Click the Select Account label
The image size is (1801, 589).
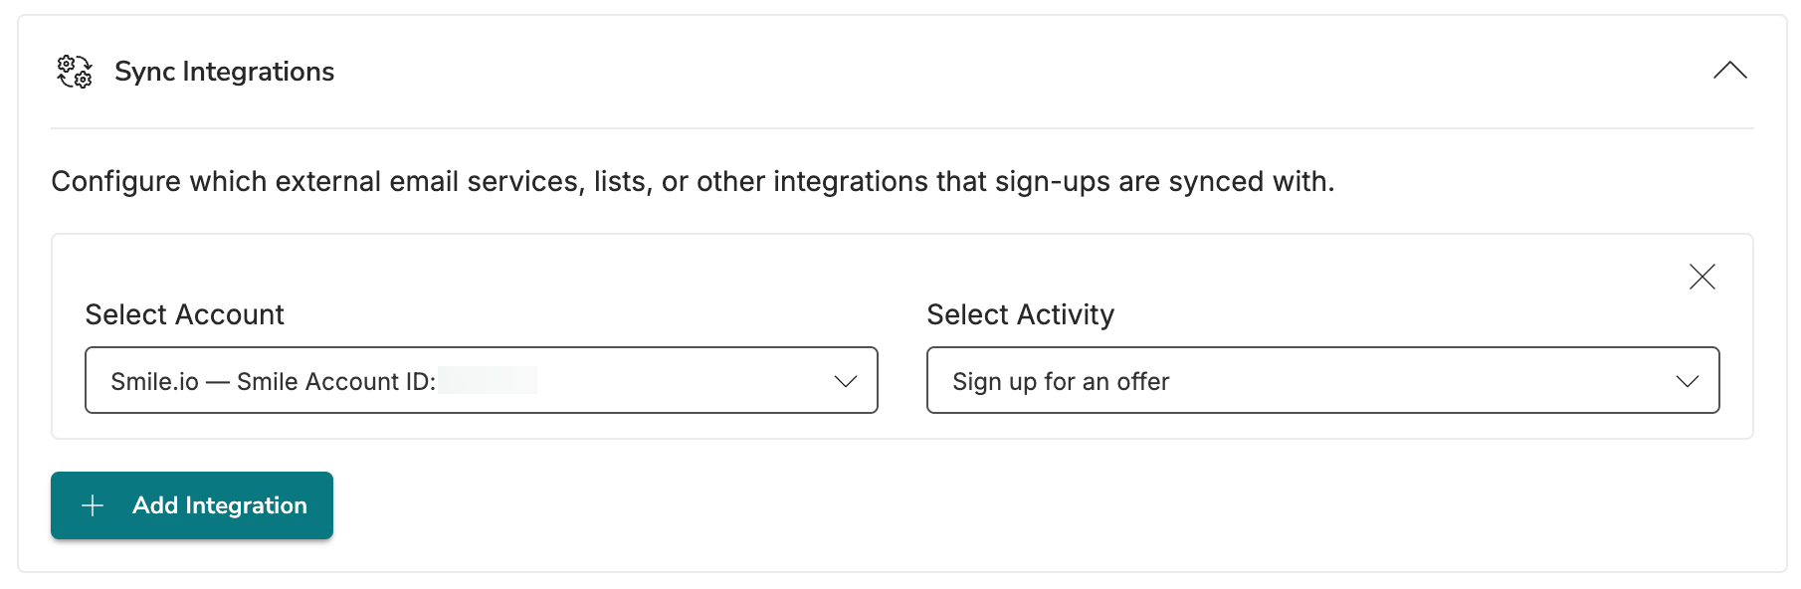pyautogui.click(x=184, y=314)
